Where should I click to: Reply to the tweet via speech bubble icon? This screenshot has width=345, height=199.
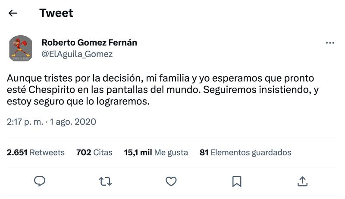coord(40,181)
